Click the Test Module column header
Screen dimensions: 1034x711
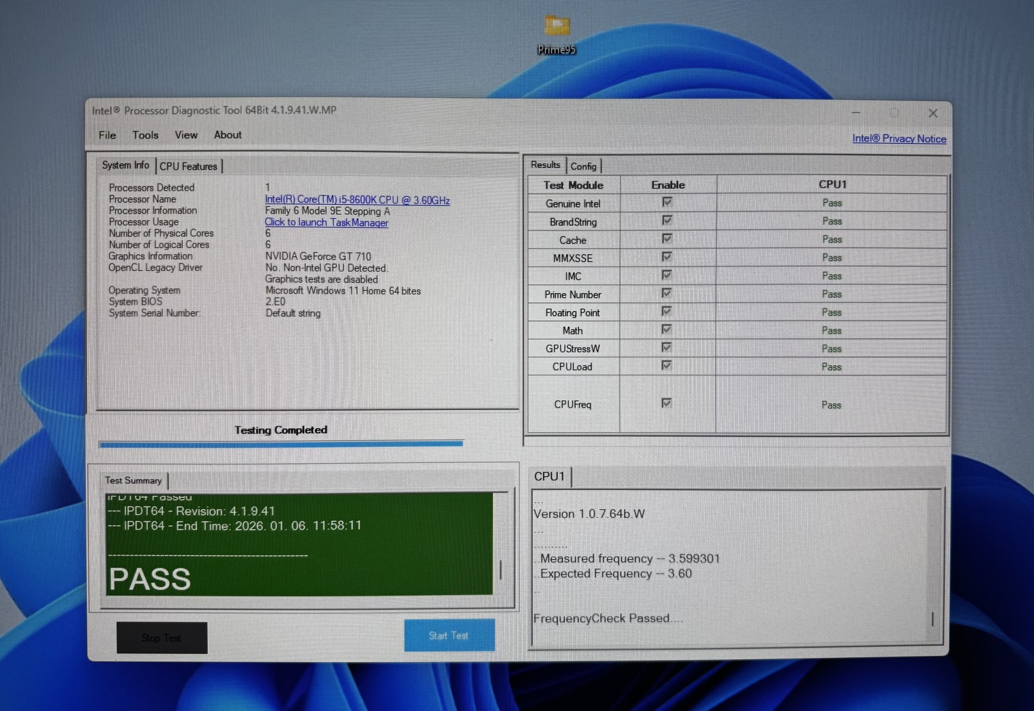pos(573,185)
